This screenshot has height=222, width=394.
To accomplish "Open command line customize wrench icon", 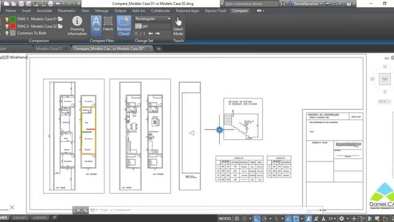I will coord(85,210).
